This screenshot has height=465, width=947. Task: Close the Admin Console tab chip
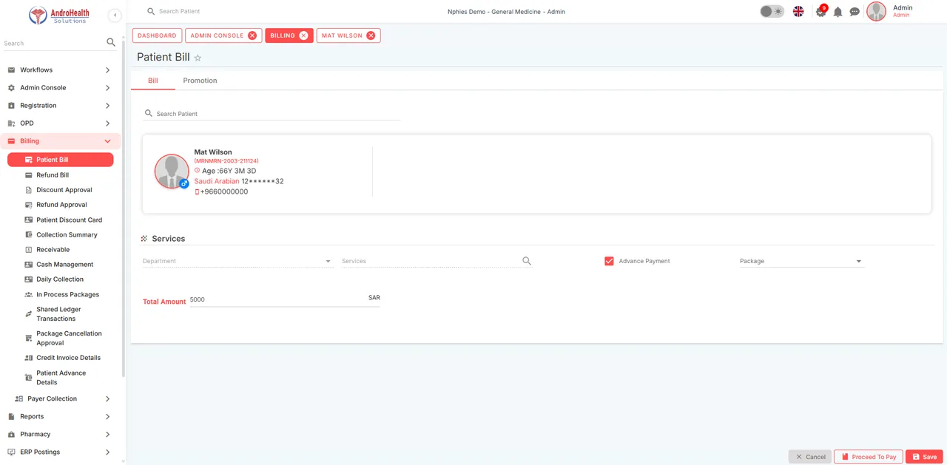252,35
